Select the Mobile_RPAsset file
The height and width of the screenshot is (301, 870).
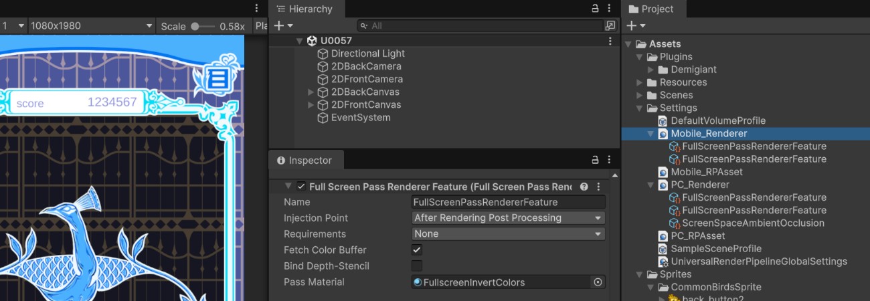click(x=707, y=172)
